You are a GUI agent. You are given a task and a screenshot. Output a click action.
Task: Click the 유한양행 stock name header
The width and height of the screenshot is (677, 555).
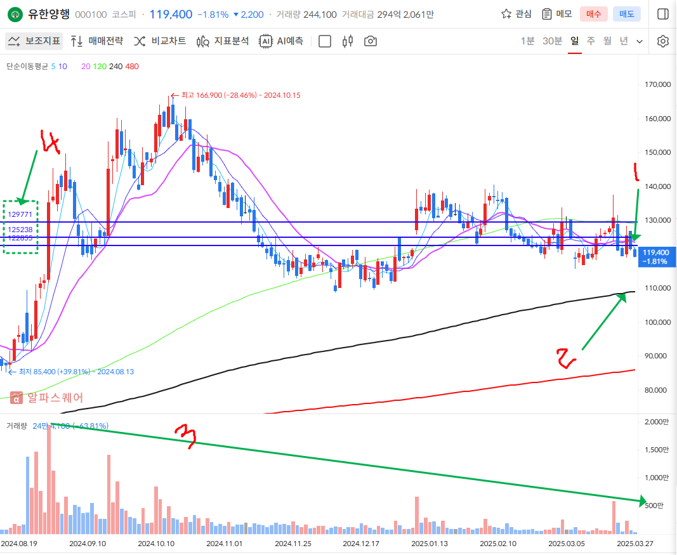[x=49, y=14]
